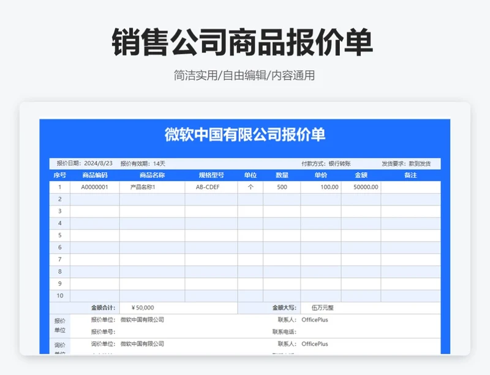Select the model cell AB-CDEF

coord(211,187)
